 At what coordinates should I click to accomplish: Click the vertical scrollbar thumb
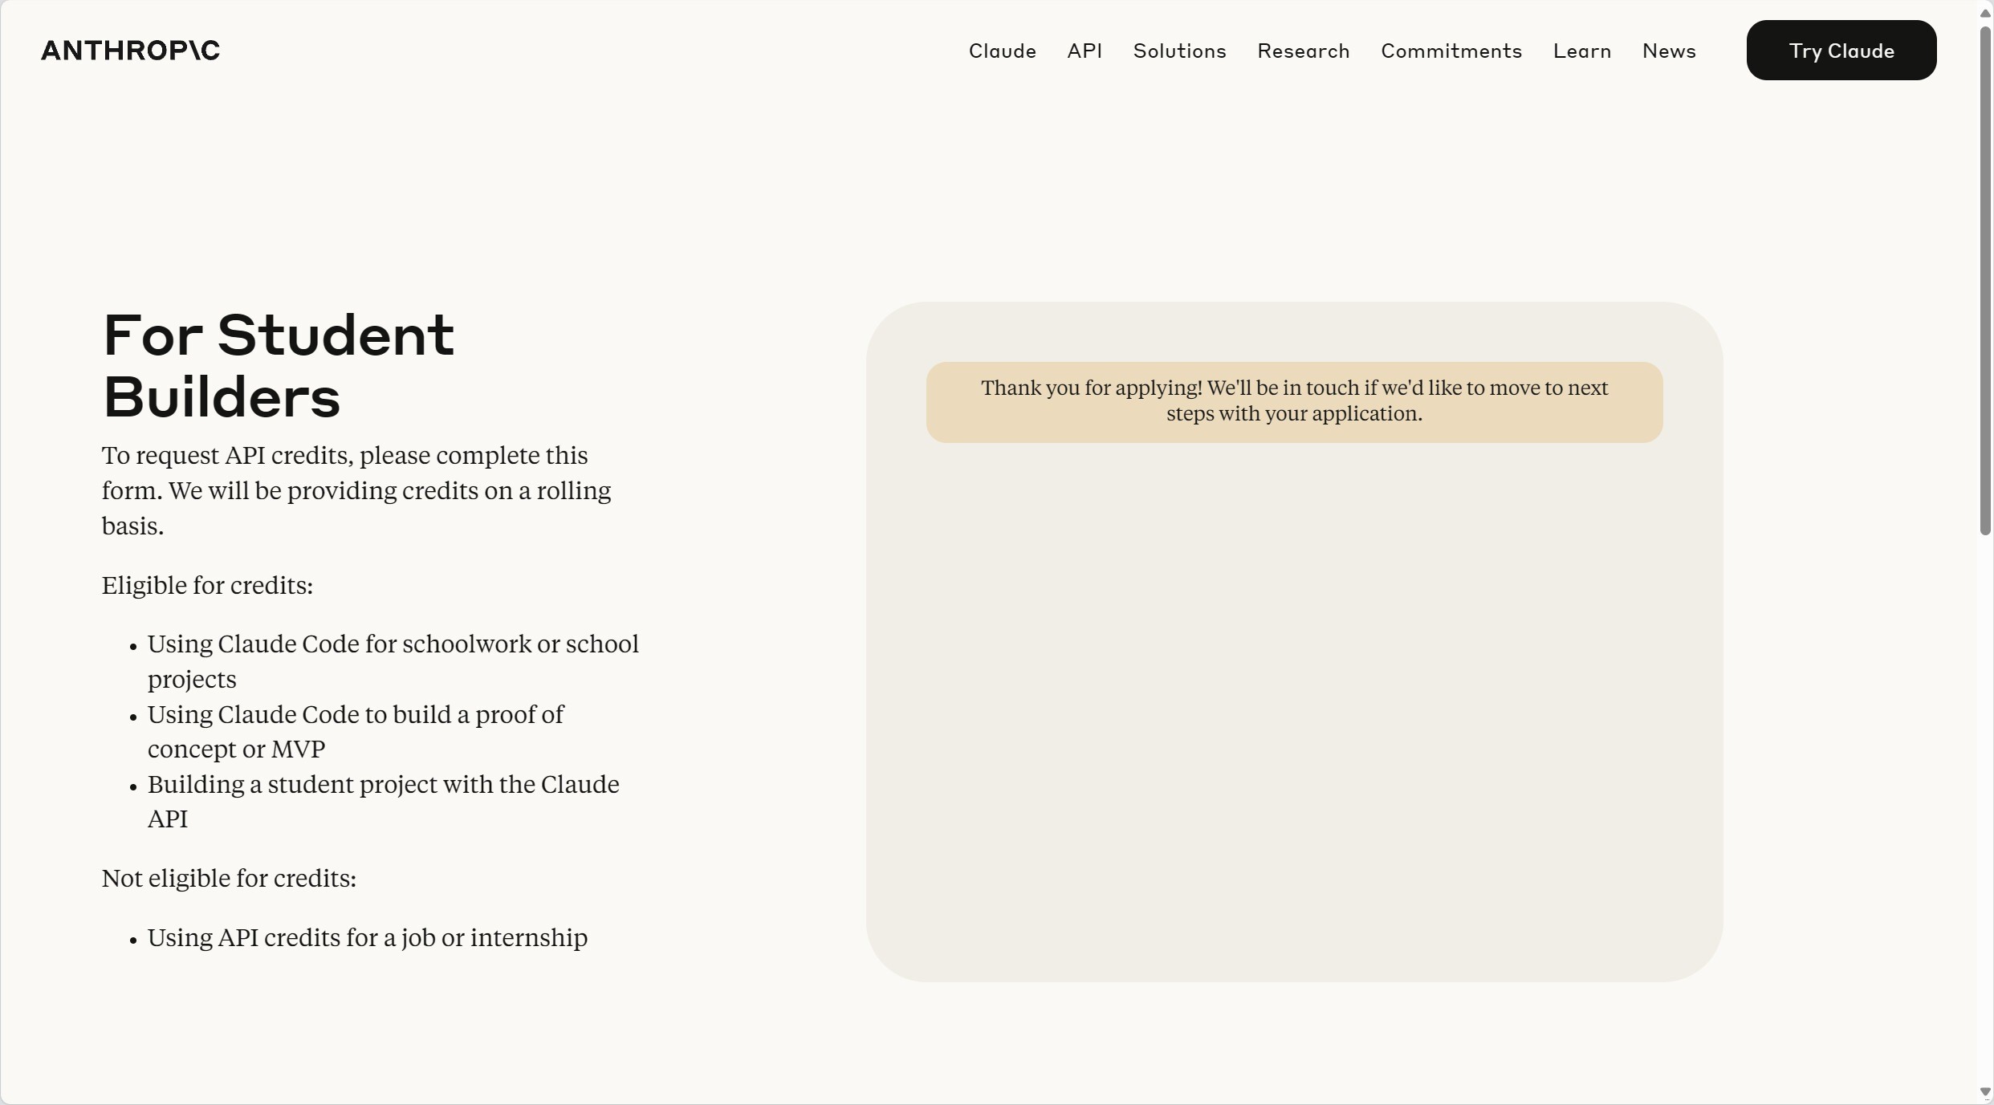pos(1984,281)
